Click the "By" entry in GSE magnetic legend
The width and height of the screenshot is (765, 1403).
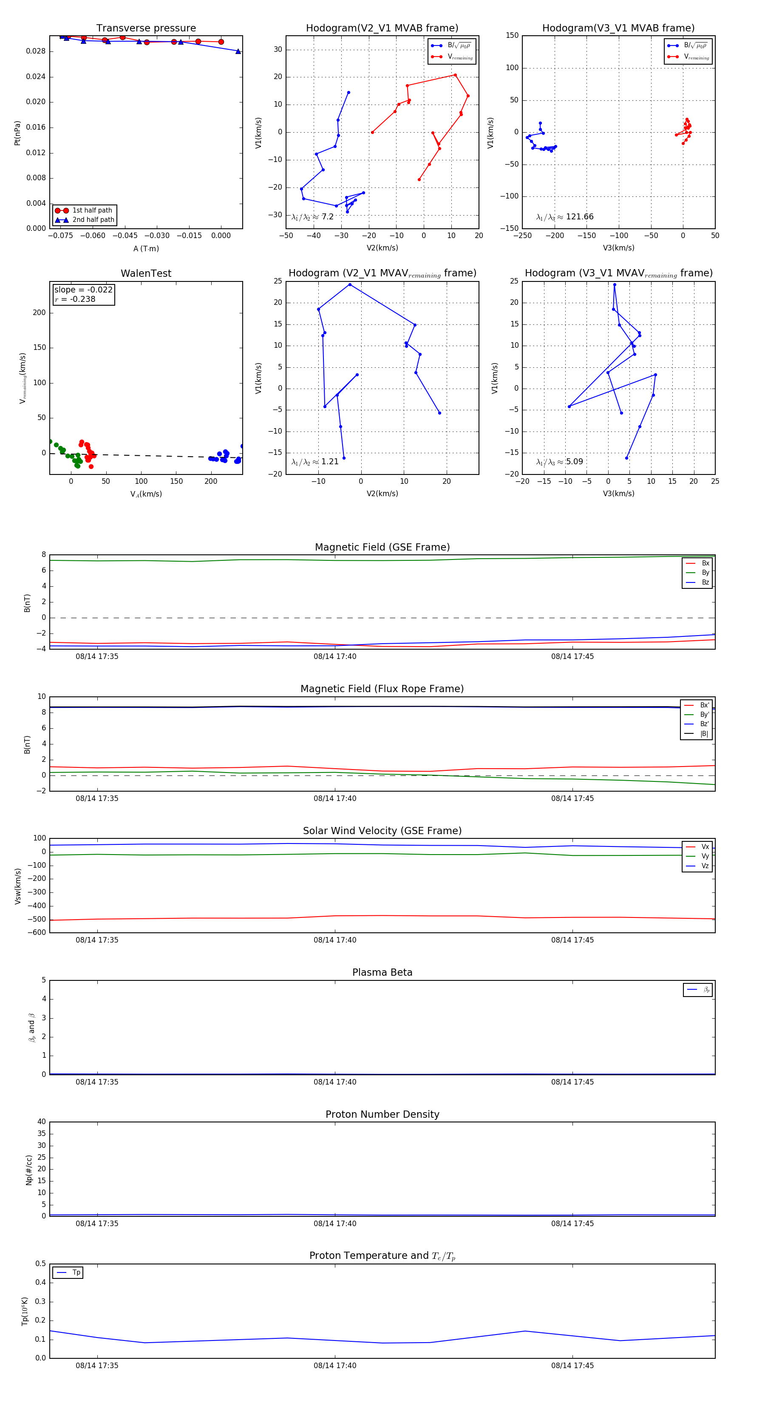pyautogui.click(x=698, y=572)
